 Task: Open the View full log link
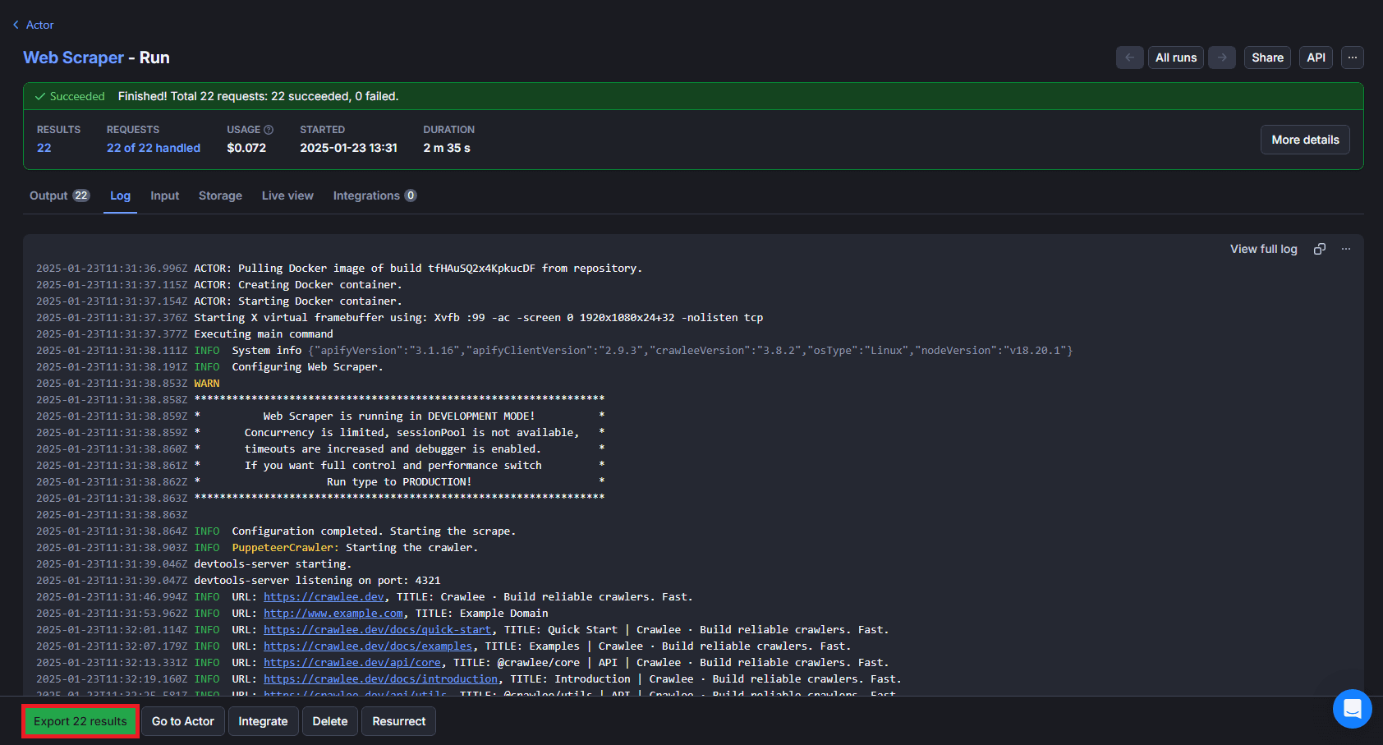click(1263, 249)
